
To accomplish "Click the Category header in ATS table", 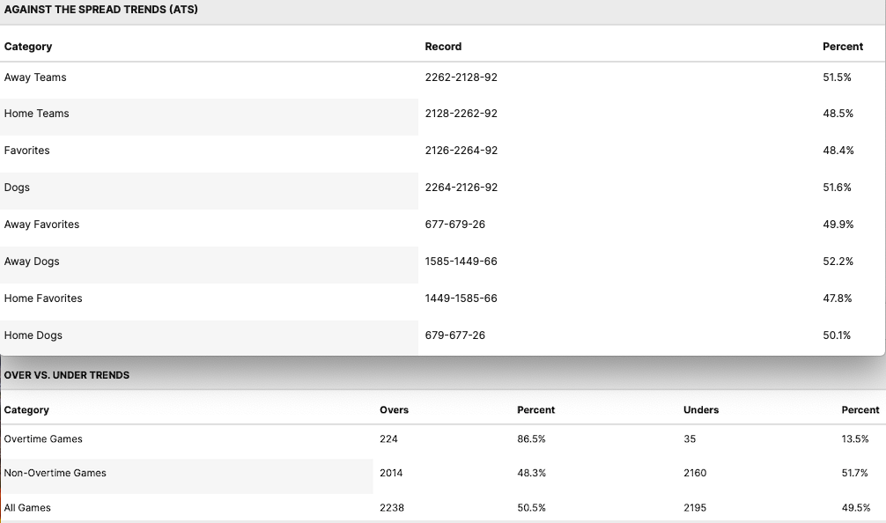I will coord(28,47).
